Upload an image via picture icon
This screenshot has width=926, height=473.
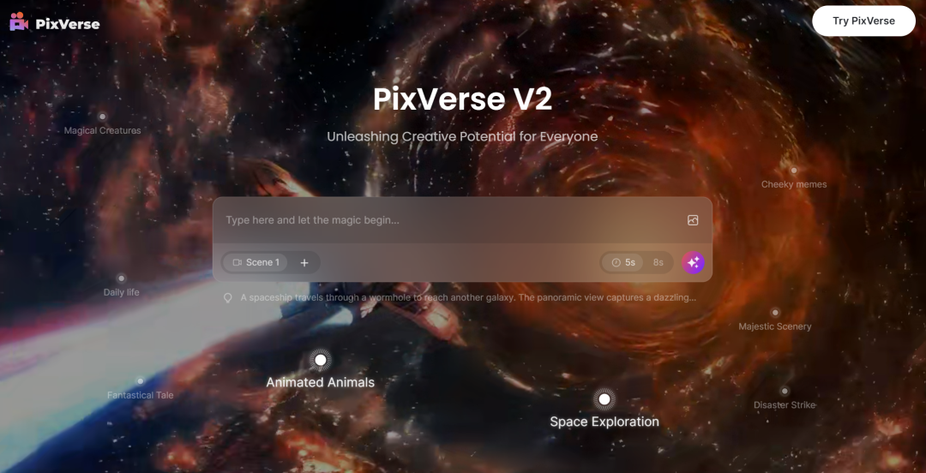tap(693, 220)
